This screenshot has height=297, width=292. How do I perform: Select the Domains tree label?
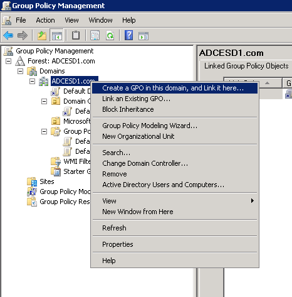pos(52,71)
